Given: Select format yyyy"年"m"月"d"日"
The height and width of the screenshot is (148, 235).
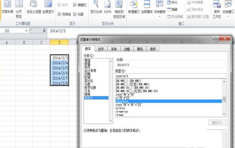Looking at the screenshot, I should coord(129,105).
